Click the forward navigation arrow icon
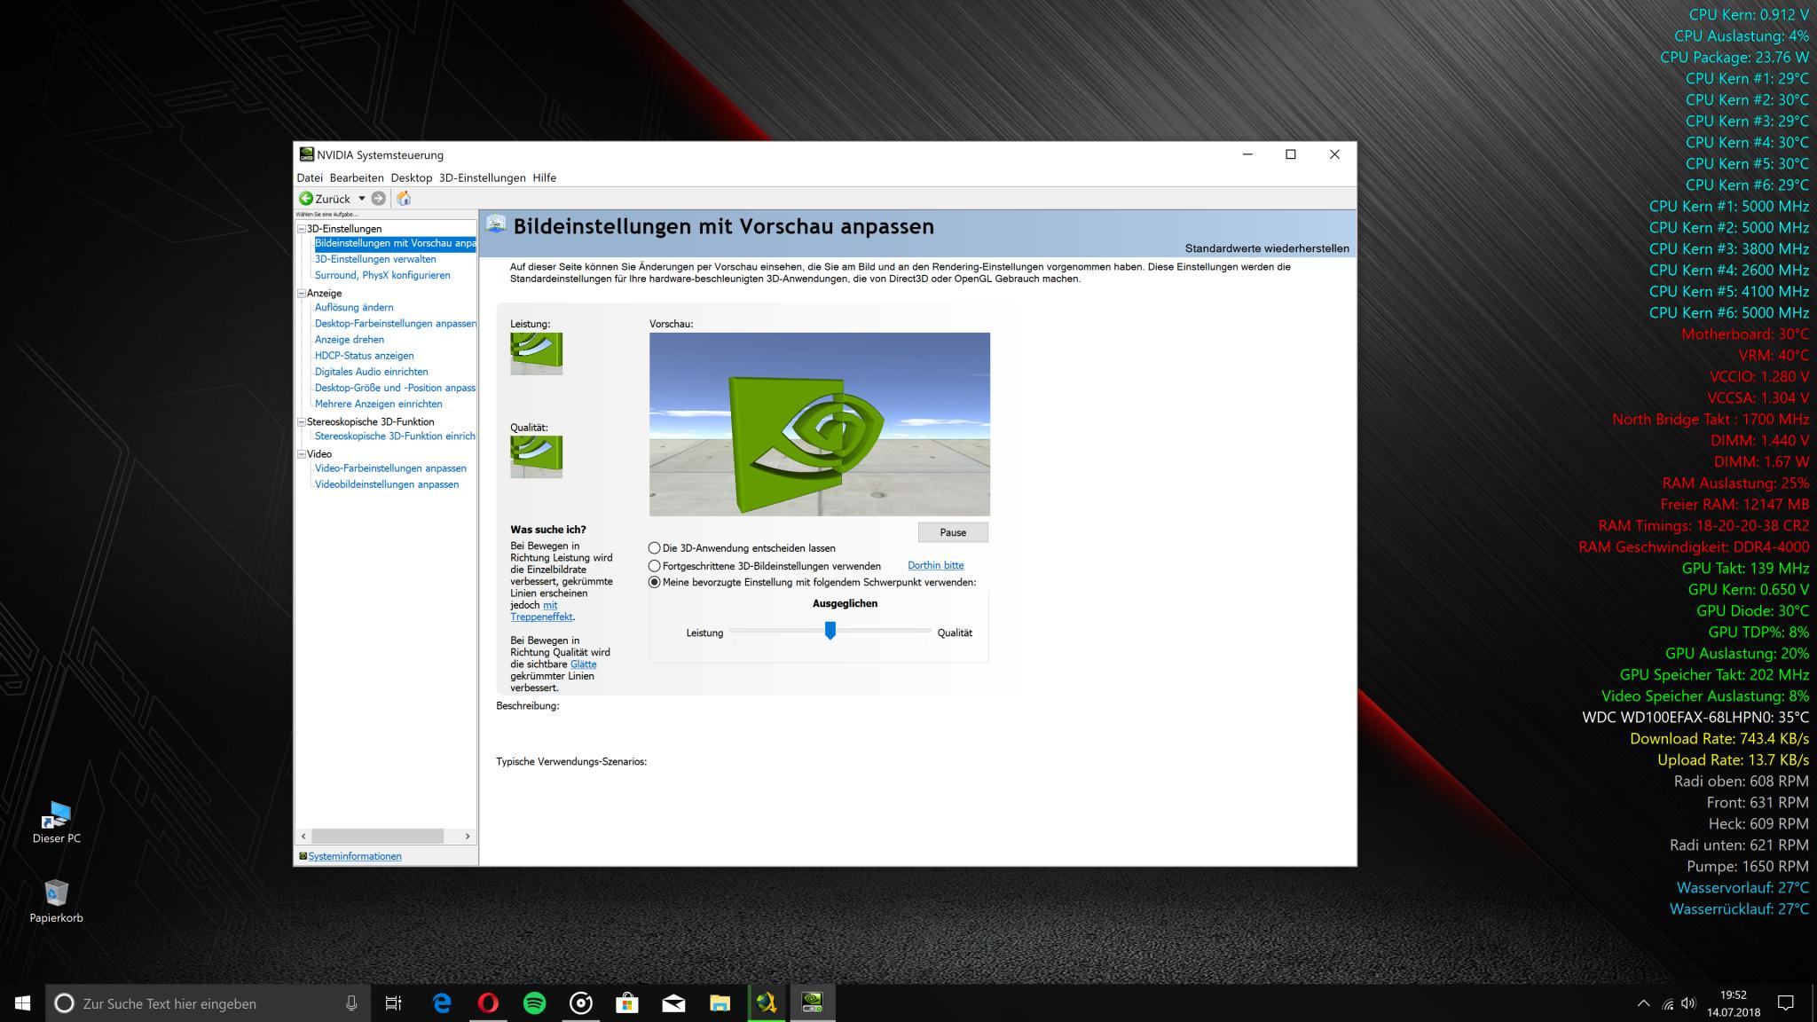The height and width of the screenshot is (1022, 1817). [x=379, y=199]
